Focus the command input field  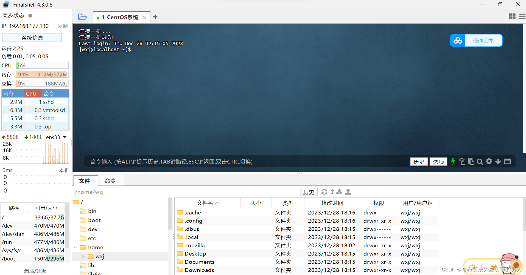[247, 162]
